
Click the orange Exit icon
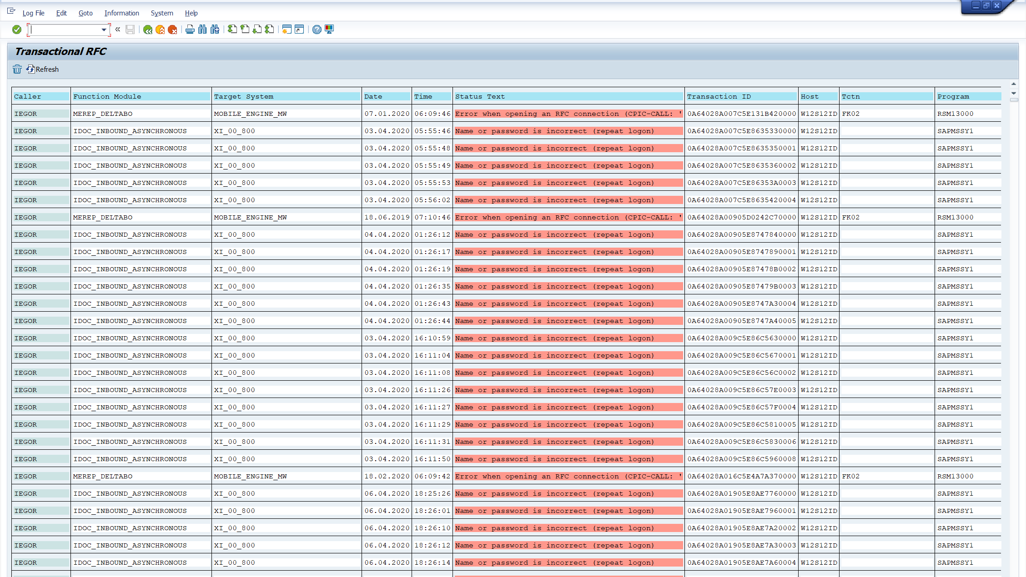(x=160, y=30)
